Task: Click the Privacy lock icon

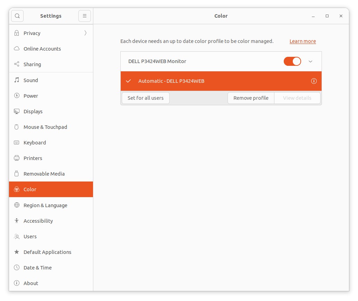Action: (17, 33)
